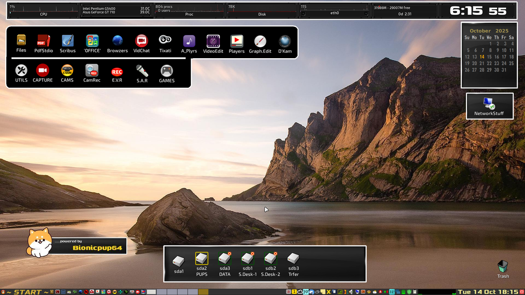Click the 6:15 55 digital clock
The width and height of the screenshot is (525, 295).
click(478, 11)
